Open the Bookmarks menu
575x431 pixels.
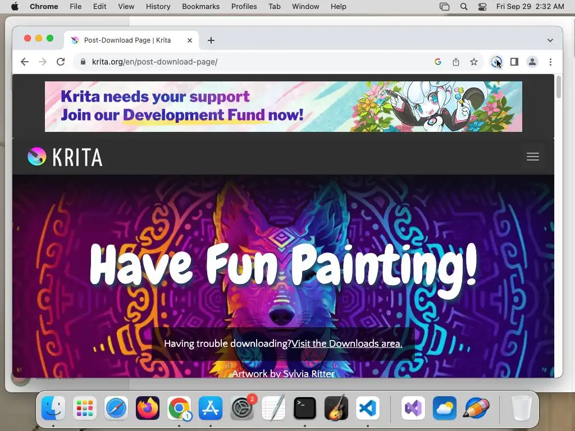pos(200,7)
